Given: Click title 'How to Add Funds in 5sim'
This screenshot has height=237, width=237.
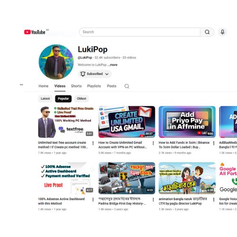Looking at the screenshot, I should 184,145.
